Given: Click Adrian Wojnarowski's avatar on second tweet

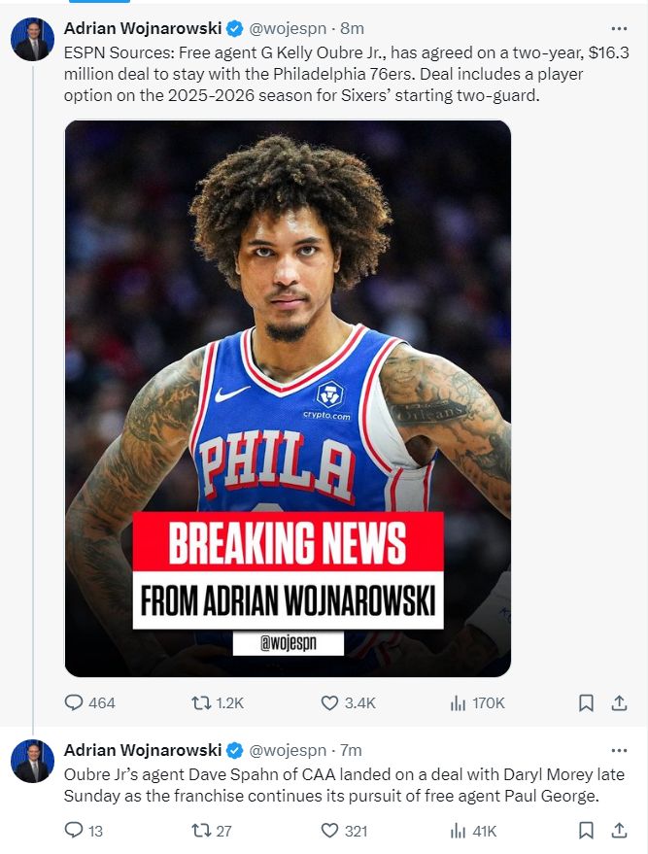Looking at the screenshot, I should 32,761.
